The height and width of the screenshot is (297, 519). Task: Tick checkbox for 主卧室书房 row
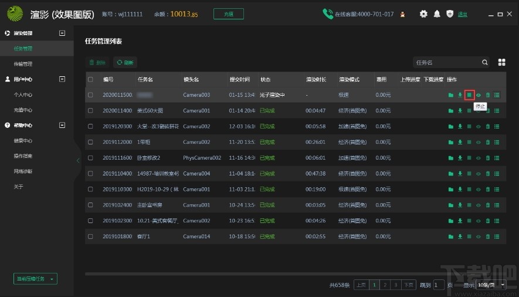pos(90,205)
